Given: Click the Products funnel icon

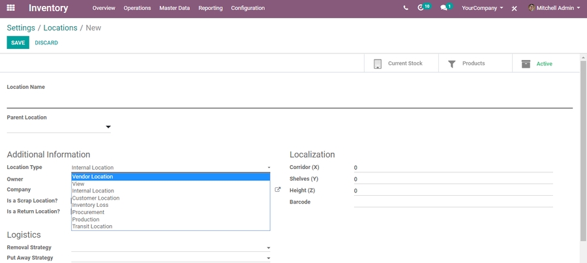Looking at the screenshot, I should tap(452, 64).
